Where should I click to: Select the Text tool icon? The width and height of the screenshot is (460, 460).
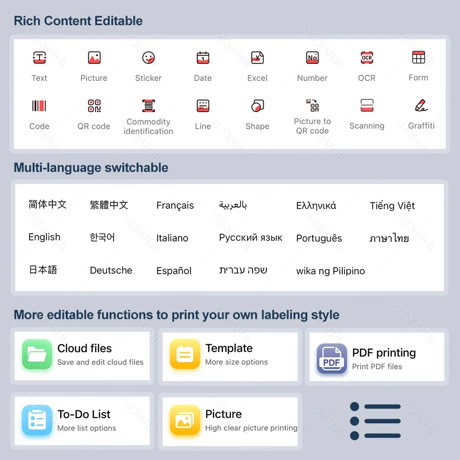(39, 57)
